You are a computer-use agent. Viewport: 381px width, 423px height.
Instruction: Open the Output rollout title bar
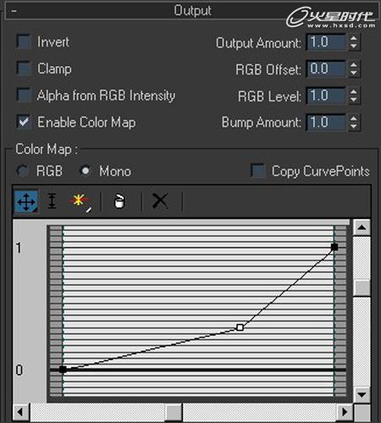pyautogui.click(x=192, y=11)
